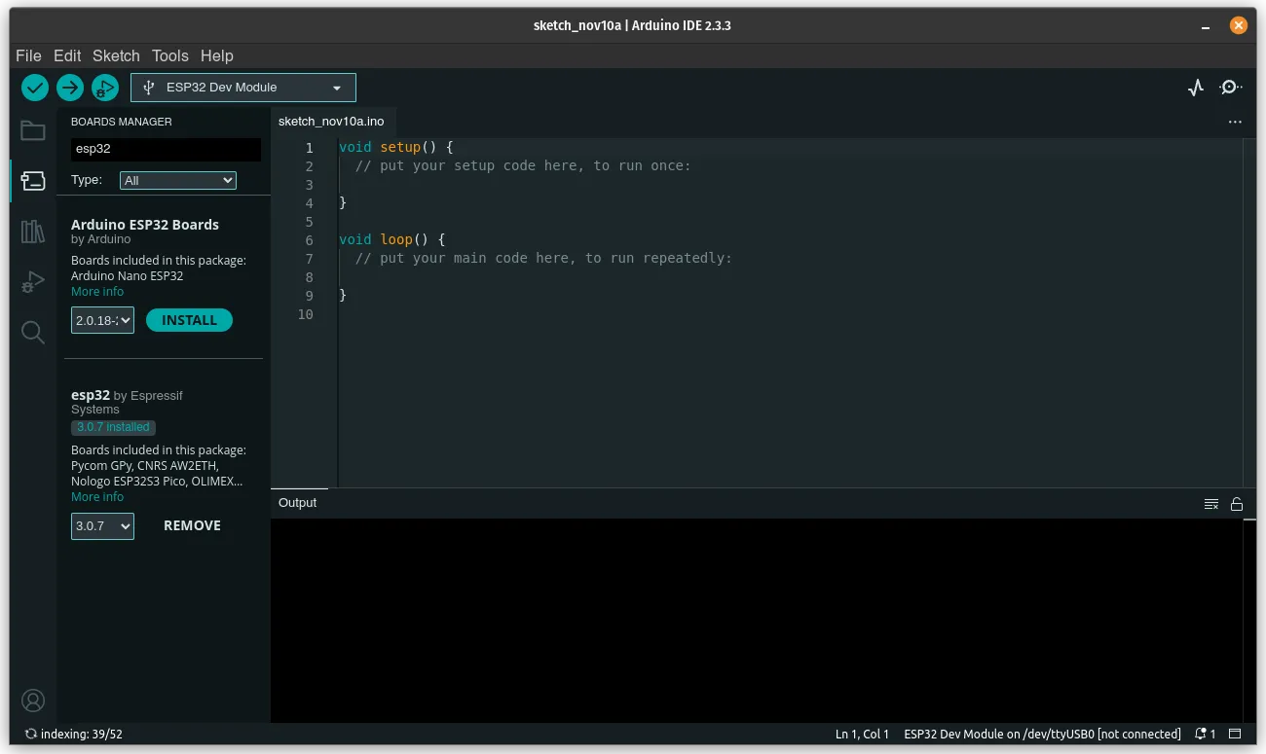Open the ESP32 Dev Module board selector

point(242,87)
